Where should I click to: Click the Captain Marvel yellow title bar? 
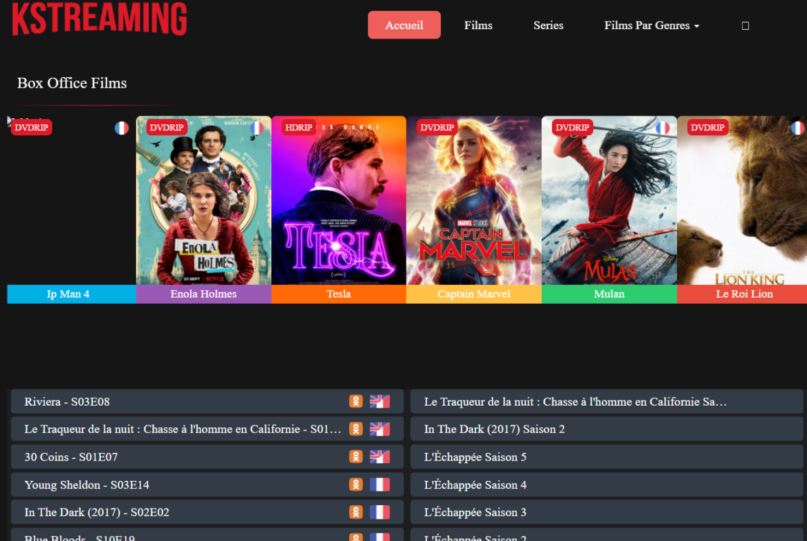pos(474,294)
